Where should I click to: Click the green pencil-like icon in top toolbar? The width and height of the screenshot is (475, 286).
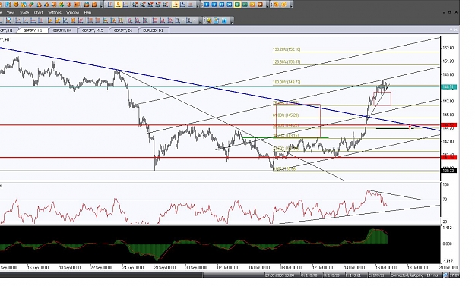point(31,5)
